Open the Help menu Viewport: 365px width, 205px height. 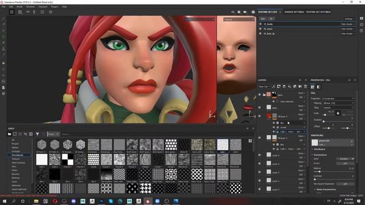point(64,7)
